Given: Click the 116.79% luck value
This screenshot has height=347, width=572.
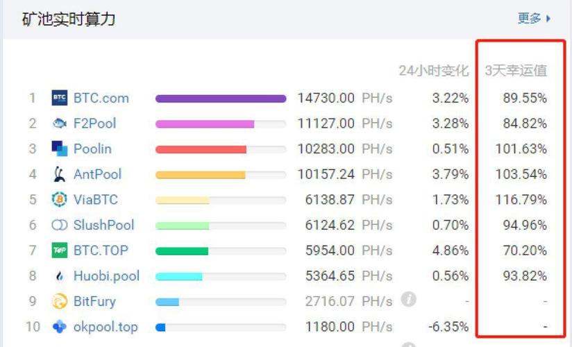Looking at the screenshot, I should [x=521, y=200].
